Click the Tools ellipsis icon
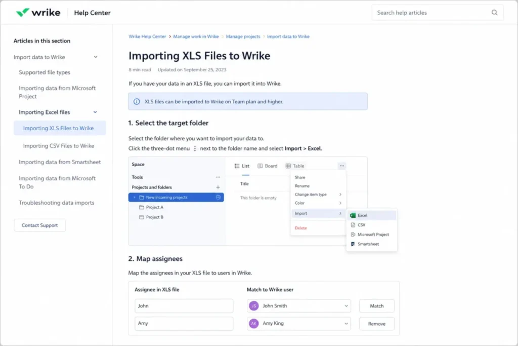The image size is (518, 346). click(218, 177)
